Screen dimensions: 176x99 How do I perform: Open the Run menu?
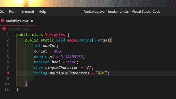pos(12,12)
